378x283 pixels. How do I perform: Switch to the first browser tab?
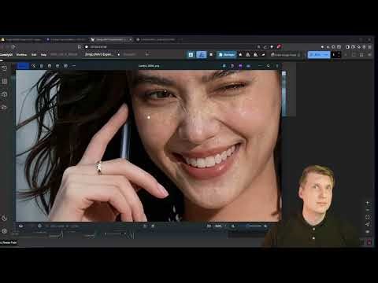coord(22,40)
